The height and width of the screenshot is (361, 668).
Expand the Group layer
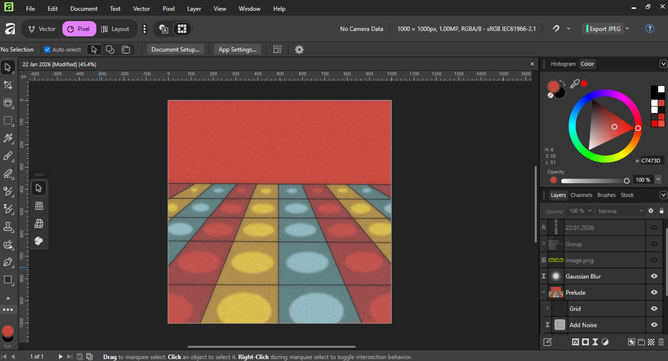click(544, 244)
